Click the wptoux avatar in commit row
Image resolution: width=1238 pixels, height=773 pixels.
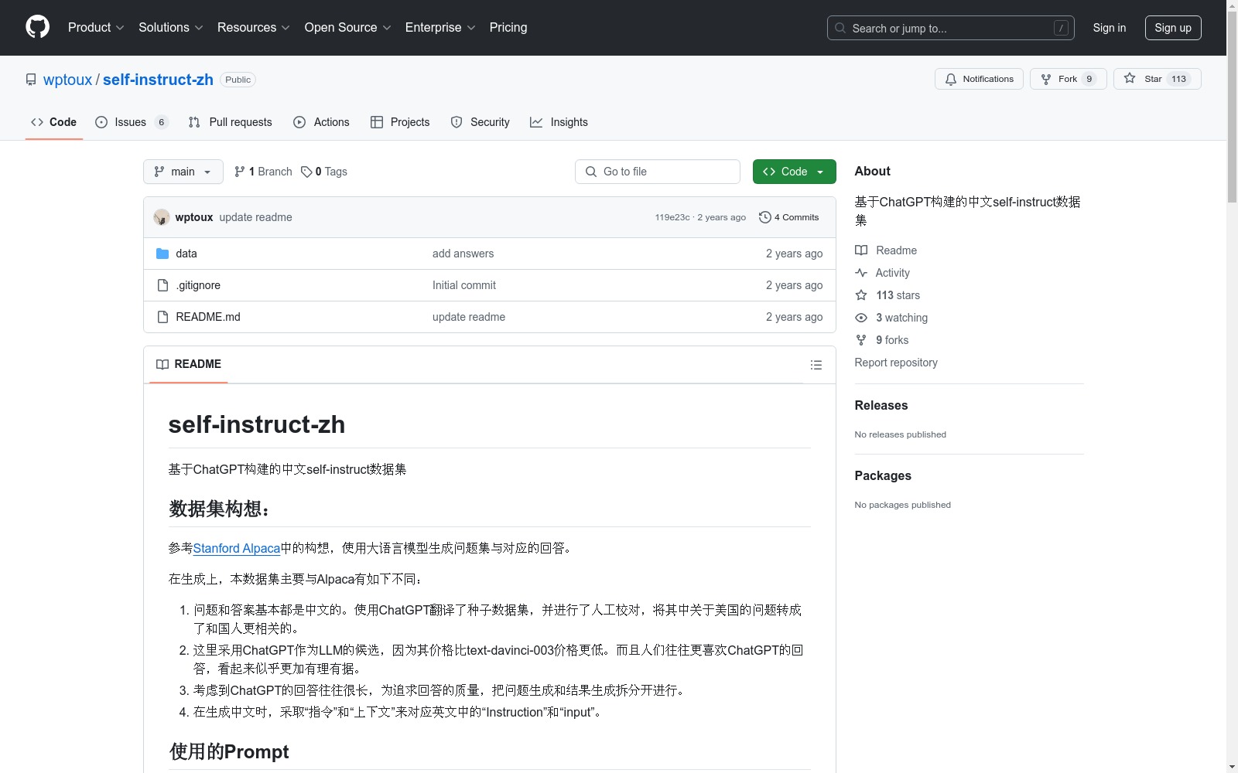[162, 217]
